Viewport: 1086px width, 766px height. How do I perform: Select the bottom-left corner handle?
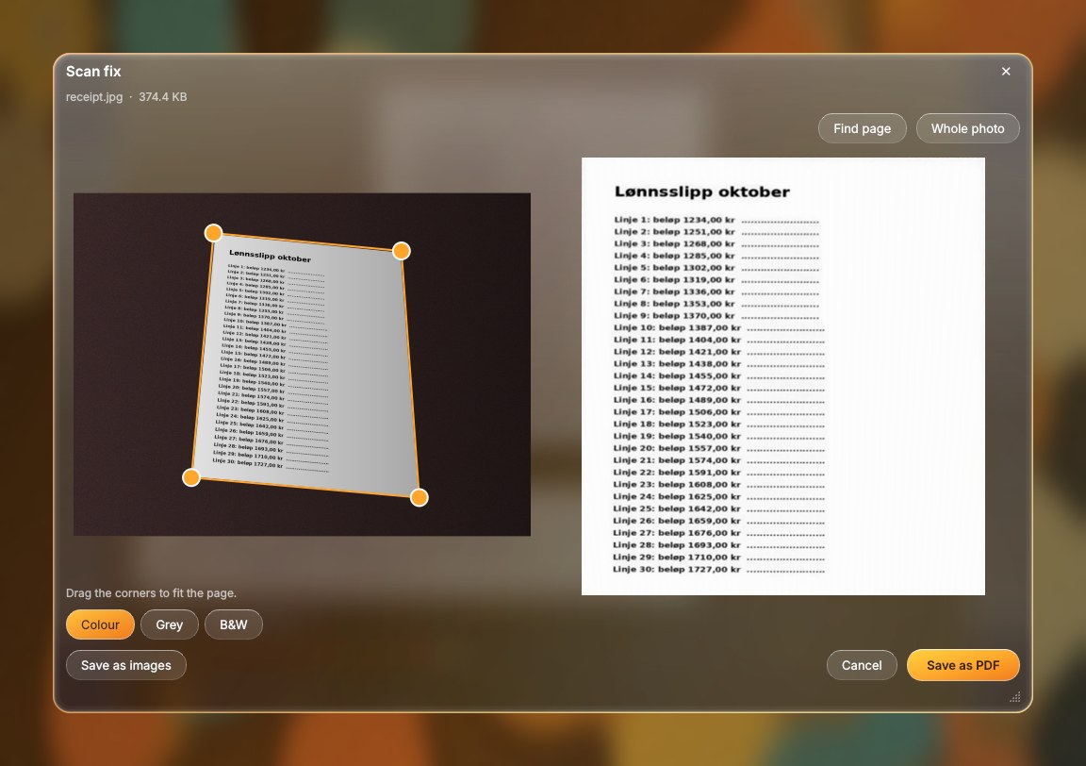pos(191,477)
